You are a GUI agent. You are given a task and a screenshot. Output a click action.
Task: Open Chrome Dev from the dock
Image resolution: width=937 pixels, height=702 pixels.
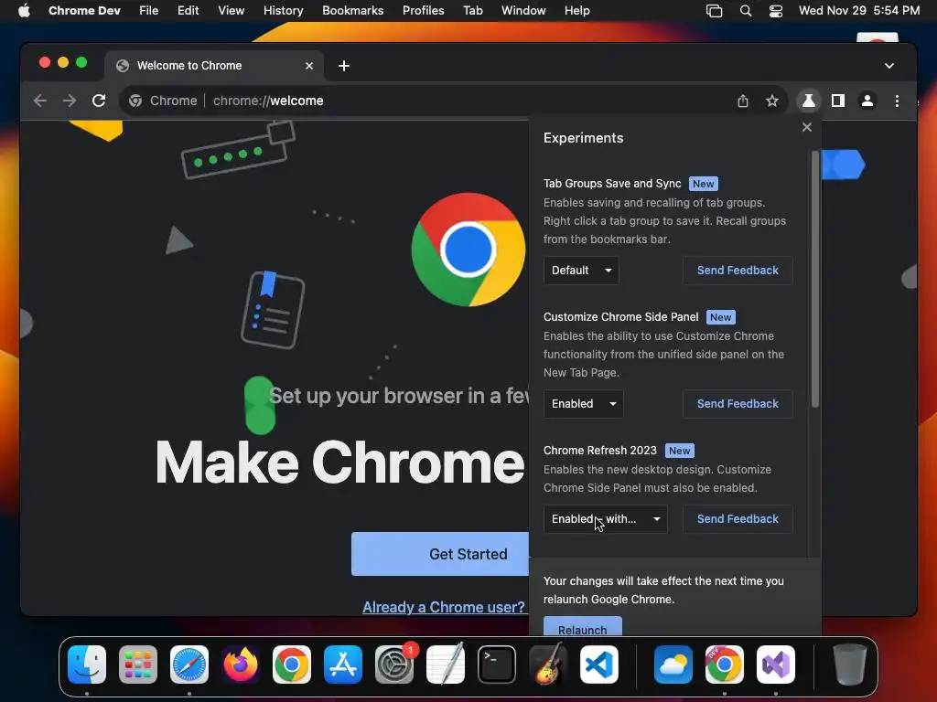[x=725, y=665]
